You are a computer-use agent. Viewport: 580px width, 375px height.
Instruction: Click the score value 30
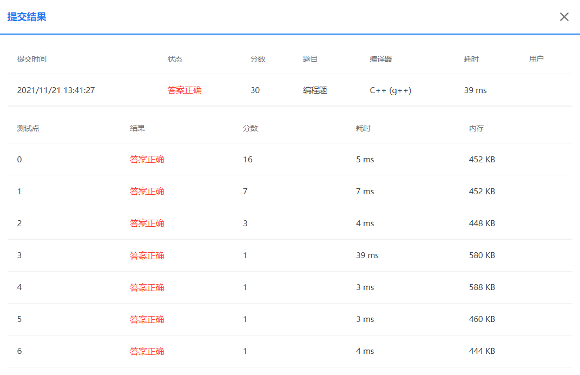point(255,90)
